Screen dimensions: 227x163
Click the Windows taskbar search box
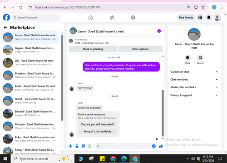tap(43, 158)
